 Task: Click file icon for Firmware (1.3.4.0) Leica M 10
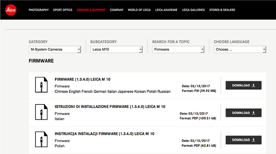[41, 85]
